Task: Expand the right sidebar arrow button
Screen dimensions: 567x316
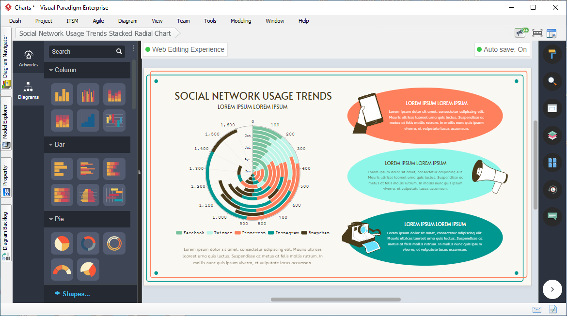Action: [552, 289]
